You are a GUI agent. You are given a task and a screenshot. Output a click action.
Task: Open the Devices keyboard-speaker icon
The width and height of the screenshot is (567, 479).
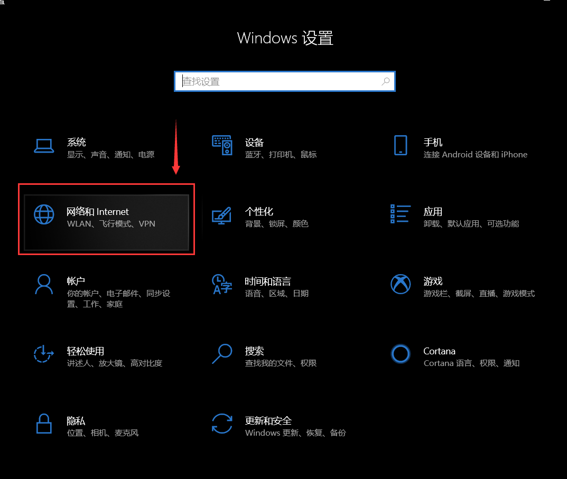coord(222,145)
